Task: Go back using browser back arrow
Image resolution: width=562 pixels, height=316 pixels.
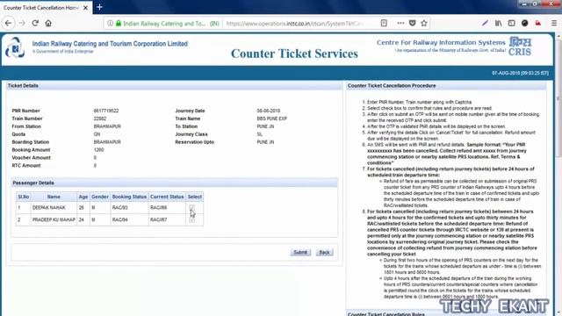Action: (x=8, y=24)
